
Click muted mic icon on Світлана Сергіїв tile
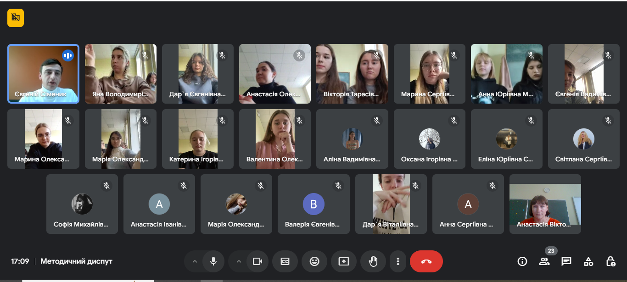click(608, 121)
